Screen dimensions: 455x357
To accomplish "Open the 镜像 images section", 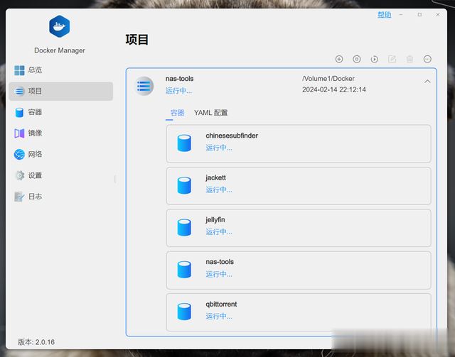I will [60, 133].
